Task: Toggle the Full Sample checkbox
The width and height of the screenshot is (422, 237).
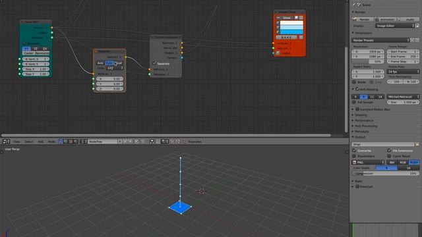Action: pos(354,102)
